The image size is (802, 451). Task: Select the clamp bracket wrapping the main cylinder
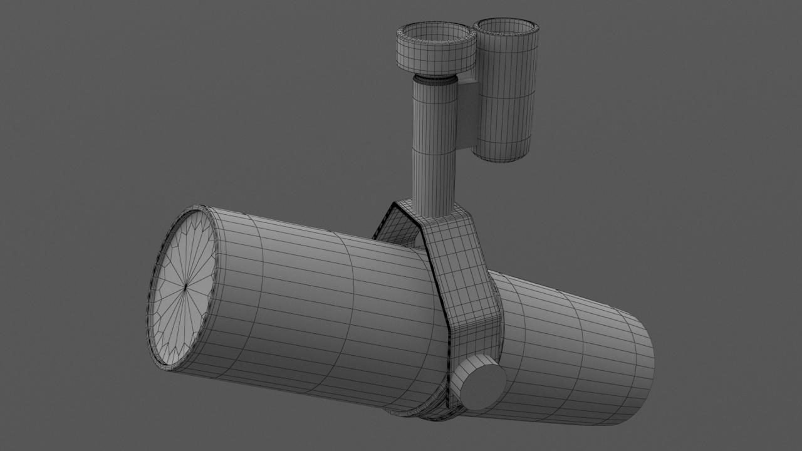click(464, 282)
